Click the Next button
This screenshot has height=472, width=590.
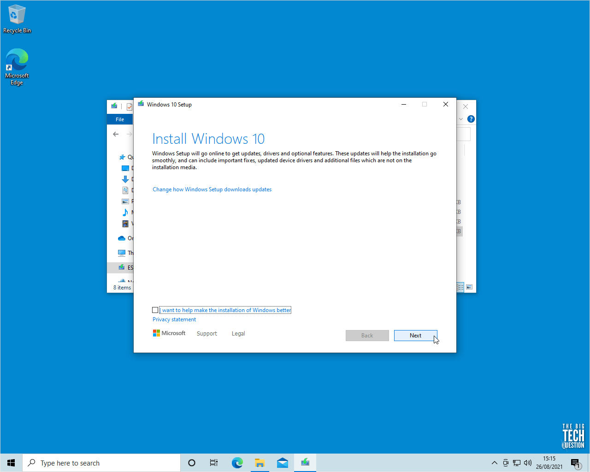[x=415, y=336]
